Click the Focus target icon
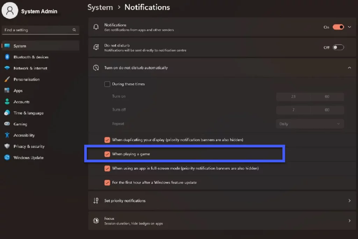Viewport: 358px width, 239px height. point(96,221)
